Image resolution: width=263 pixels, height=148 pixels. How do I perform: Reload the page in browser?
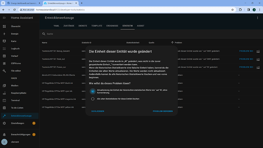click(14, 10)
